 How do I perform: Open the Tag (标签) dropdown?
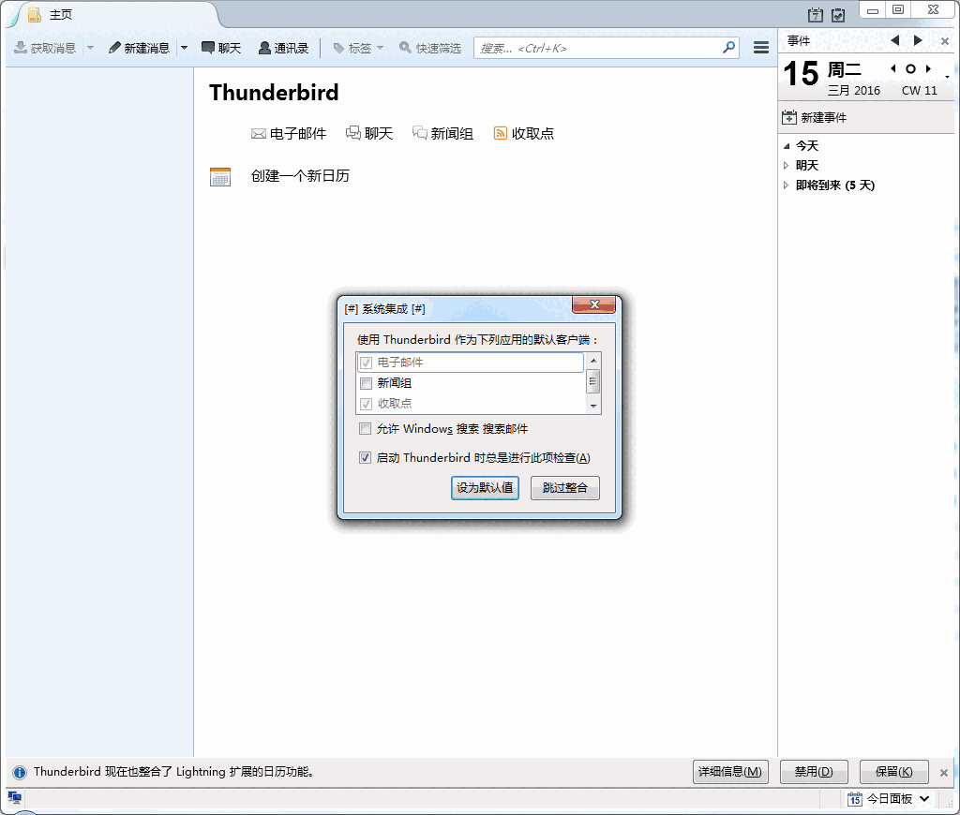pos(358,48)
